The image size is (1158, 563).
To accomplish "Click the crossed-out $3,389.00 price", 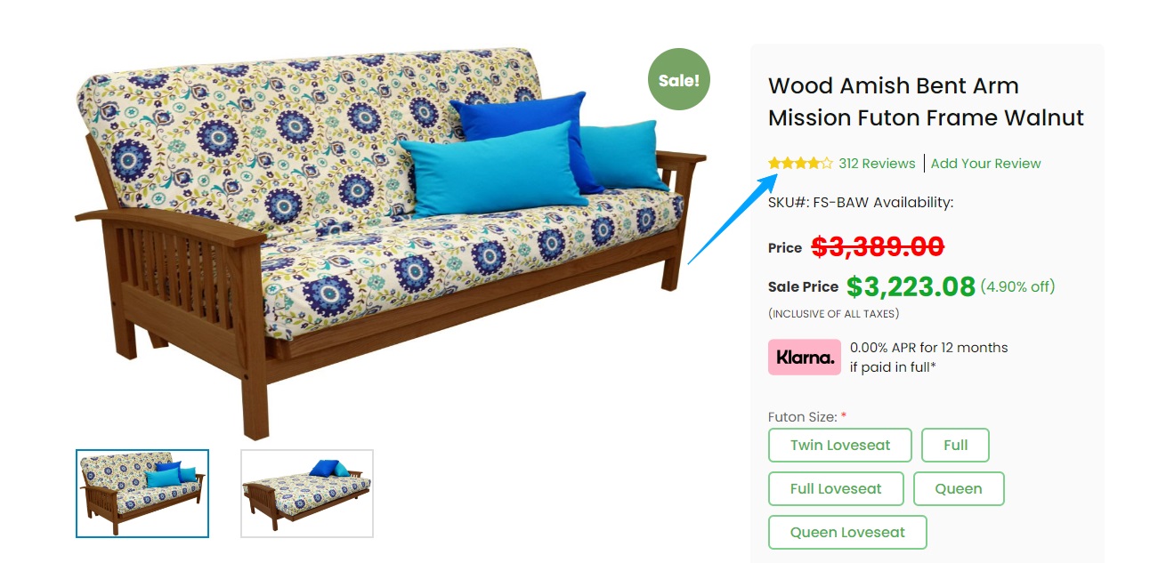I will pyautogui.click(x=878, y=246).
